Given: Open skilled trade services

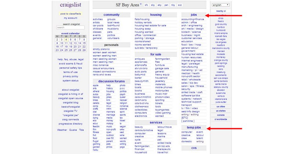Looking at the screenshot, I should tap(164, 143).
